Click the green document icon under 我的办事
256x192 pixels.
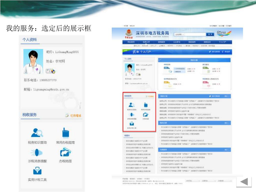[206, 70]
